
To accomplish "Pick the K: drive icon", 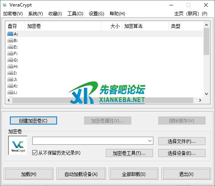I will 10,86.
